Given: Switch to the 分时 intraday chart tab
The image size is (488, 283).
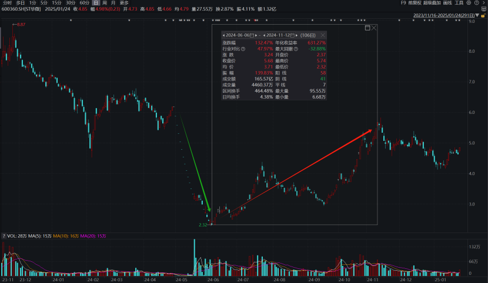Looking at the screenshot, I should tap(6, 3).
